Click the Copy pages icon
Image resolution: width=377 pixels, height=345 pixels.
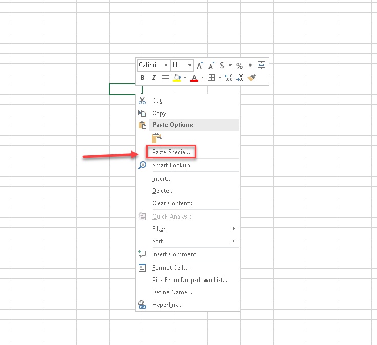pyautogui.click(x=142, y=113)
